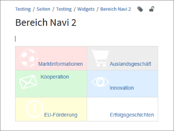Click the envelope icon in green tile
This screenshot has height=131, width=174.
pos(28,82)
